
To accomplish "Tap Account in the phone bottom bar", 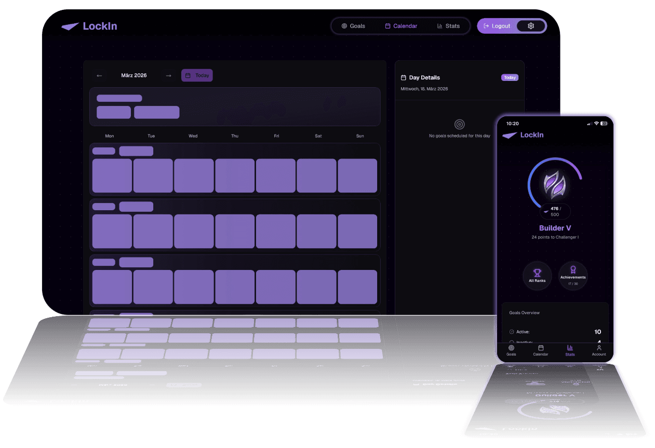I will tap(599, 350).
